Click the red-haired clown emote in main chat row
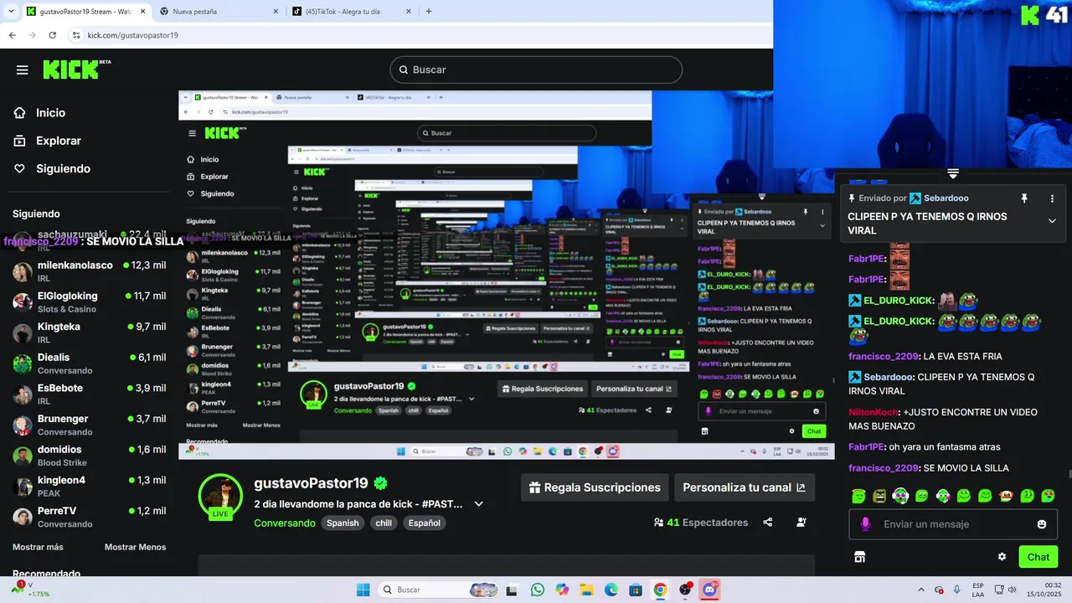Screen dimensions: 1072x603 (1006, 496)
